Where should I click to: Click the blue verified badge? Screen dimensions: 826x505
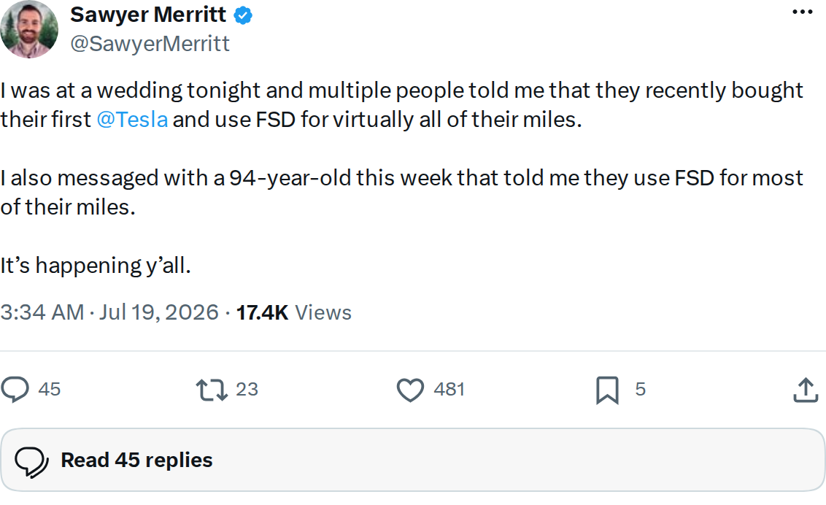point(243,15)
